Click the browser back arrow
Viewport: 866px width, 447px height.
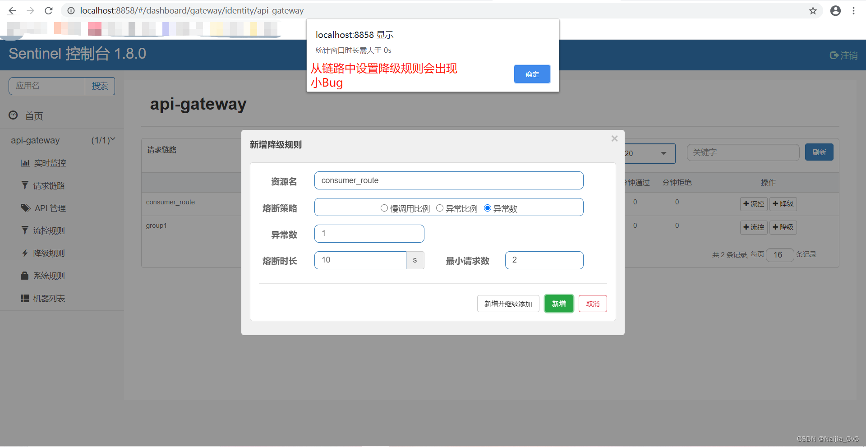click(x=12, y=10)
